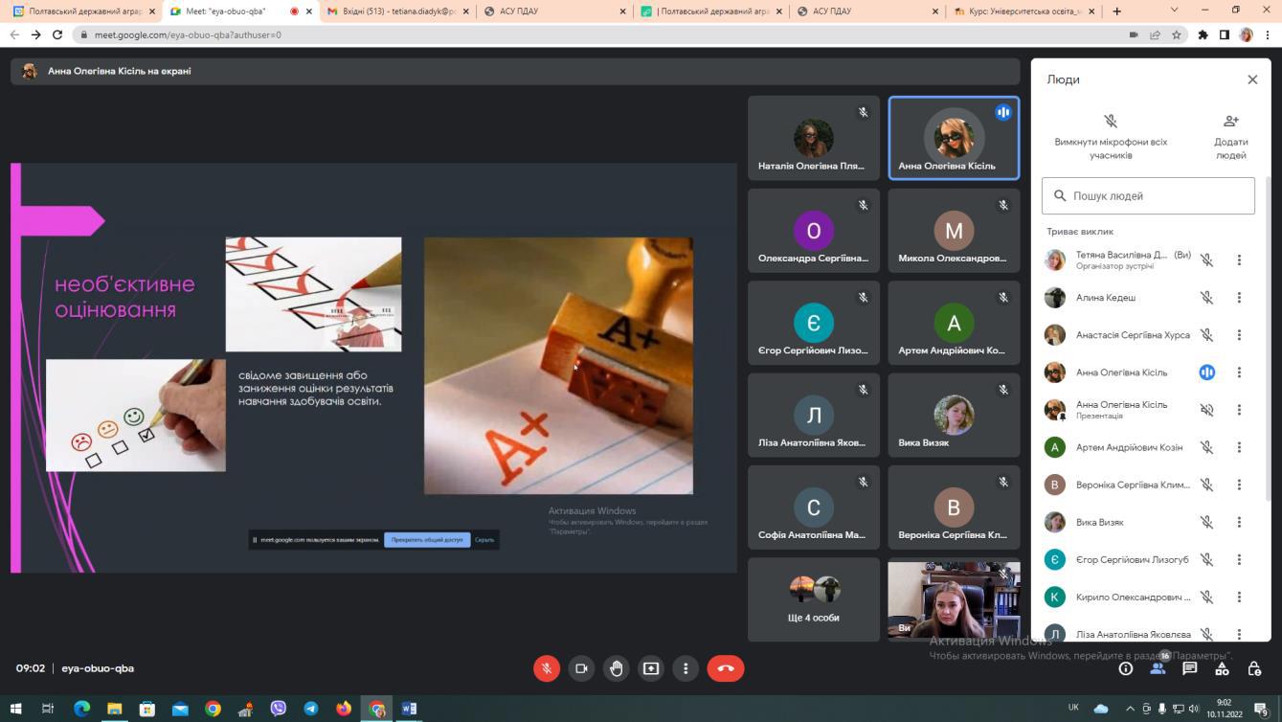Open the activities panel
1282x722 pixels.
[1222, 668]
